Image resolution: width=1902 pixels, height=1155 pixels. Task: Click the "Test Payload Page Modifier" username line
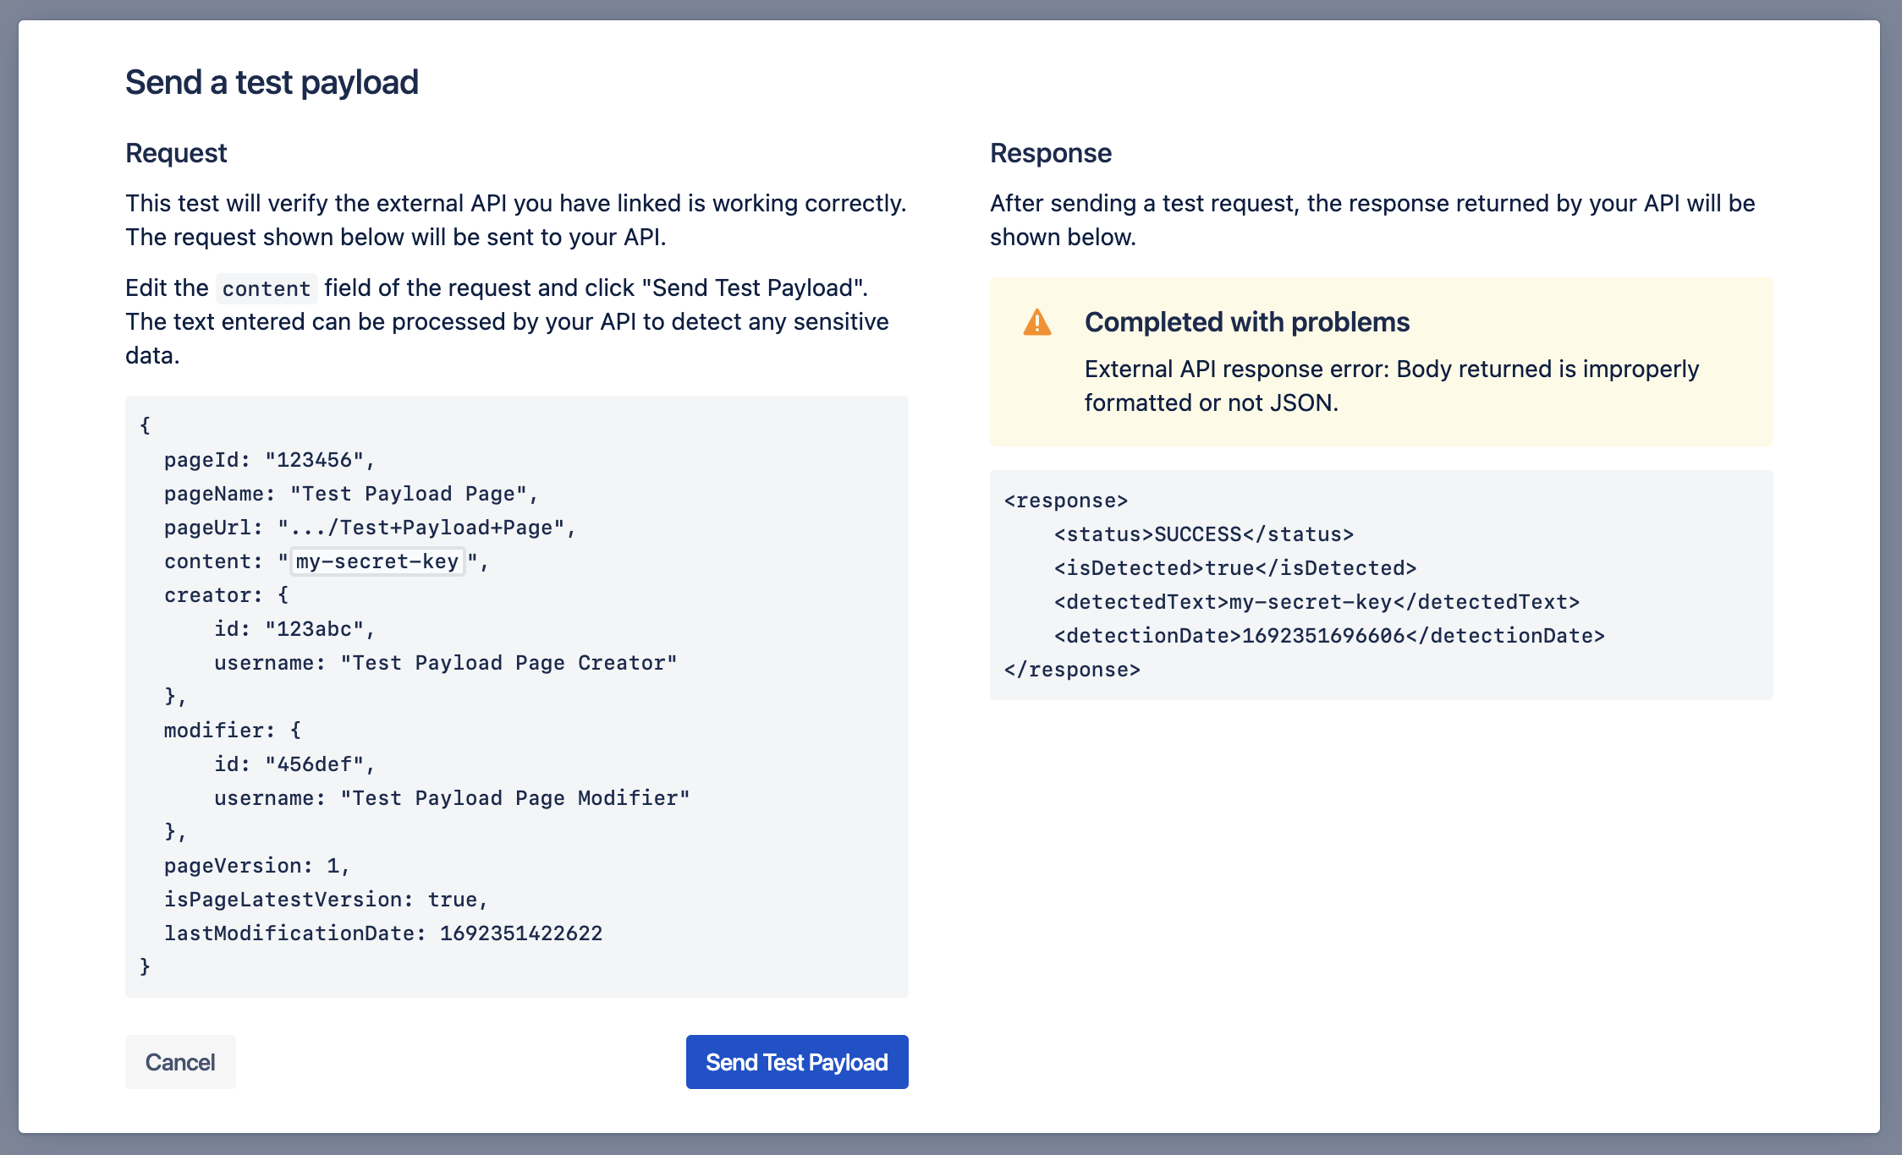452,798
